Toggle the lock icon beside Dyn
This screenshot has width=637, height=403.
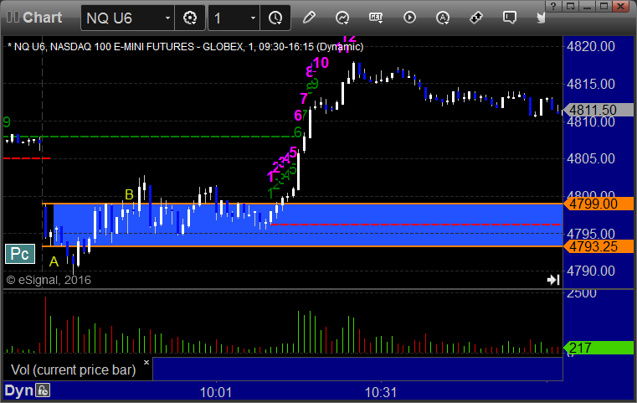[43, 390]
